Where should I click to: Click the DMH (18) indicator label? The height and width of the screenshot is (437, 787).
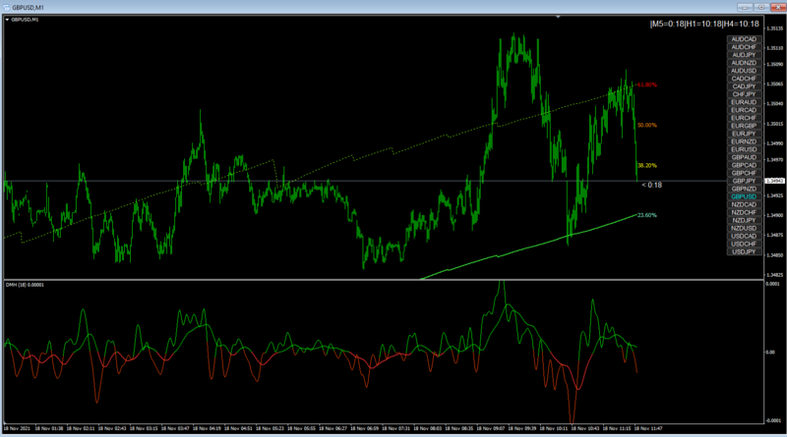(x=25, y=285)
